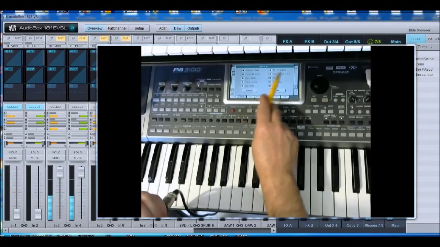Toggle the Adat view button
This screenshot has width=440, height=247.
pyautogui.click(x=163, y=28)
